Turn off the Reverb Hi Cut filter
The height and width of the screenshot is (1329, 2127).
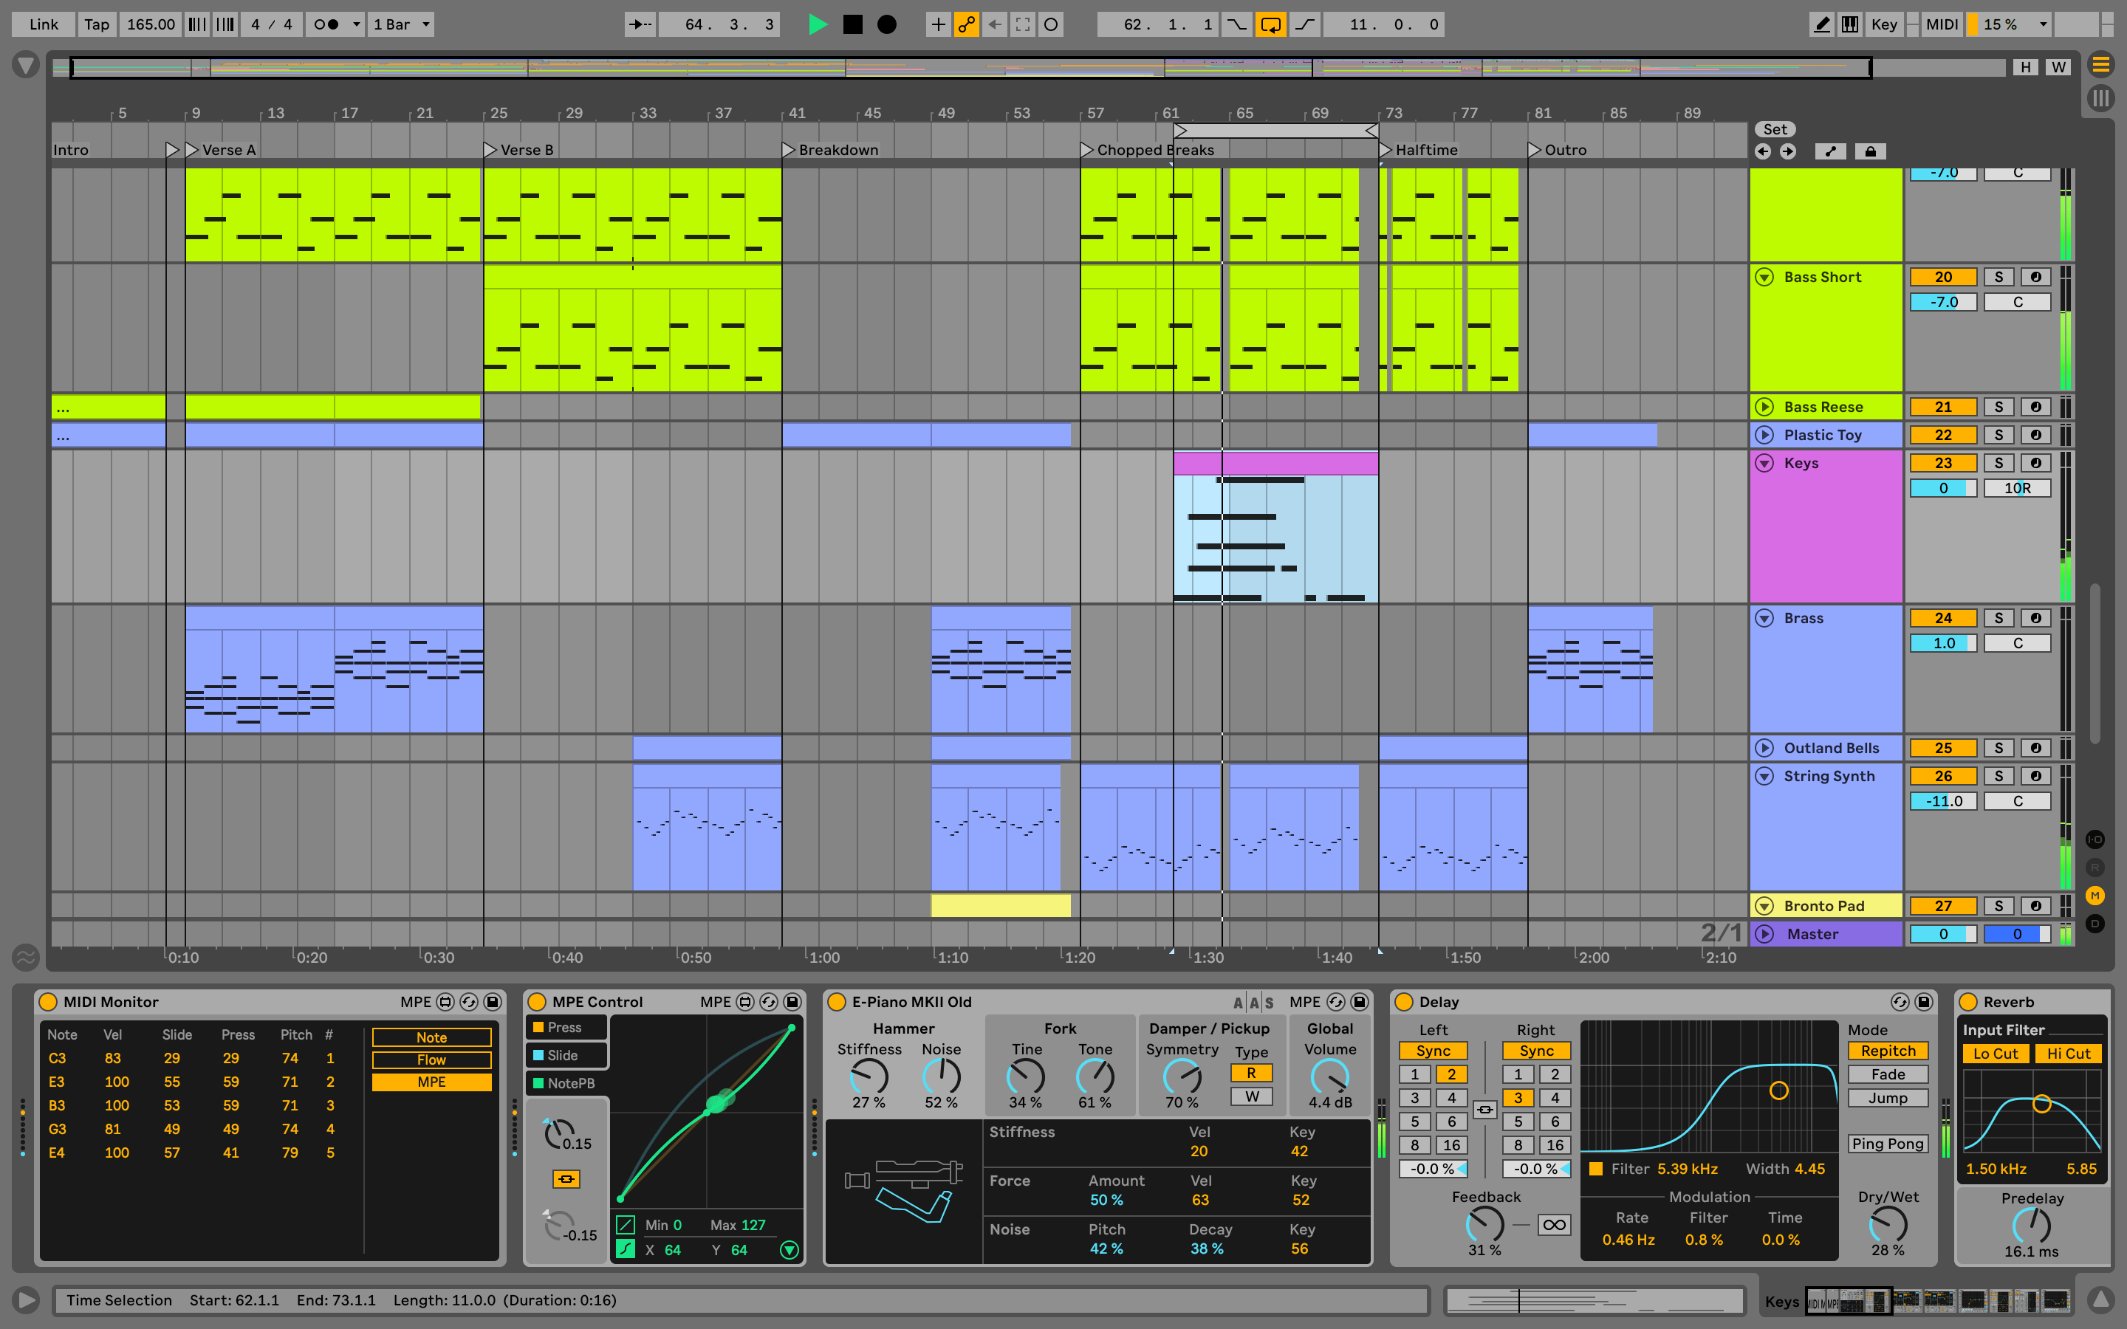(2067, 1053)
